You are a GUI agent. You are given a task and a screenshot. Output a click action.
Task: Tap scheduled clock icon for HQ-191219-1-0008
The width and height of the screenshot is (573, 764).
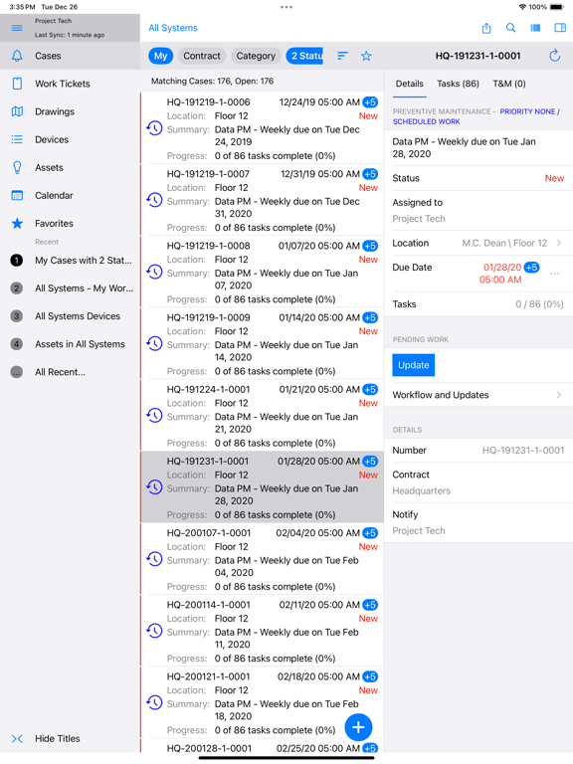coord(154,272)
